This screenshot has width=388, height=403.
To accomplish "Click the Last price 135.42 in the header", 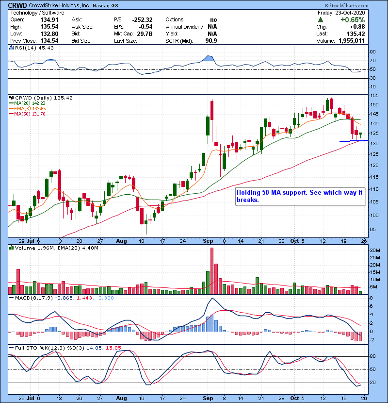I will (x=356, y=34).
